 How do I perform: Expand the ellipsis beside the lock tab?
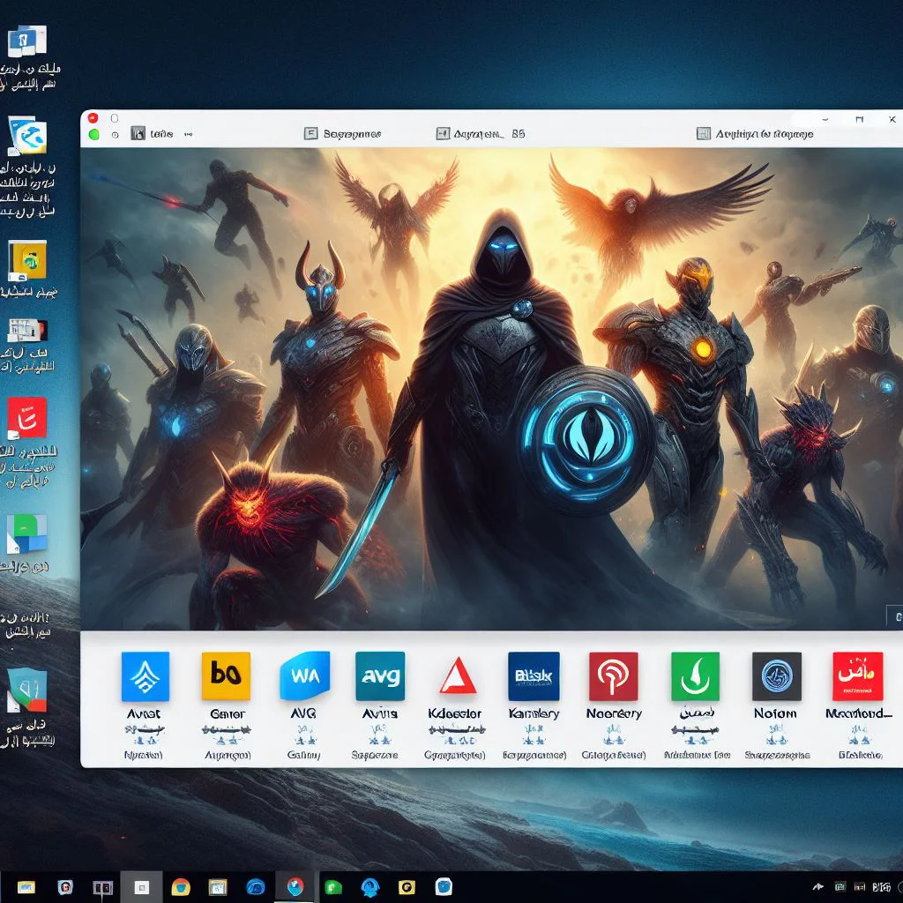coord(188,135)
